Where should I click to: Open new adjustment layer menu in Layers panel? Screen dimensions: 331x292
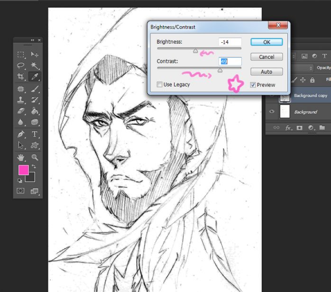pos(311,128)
